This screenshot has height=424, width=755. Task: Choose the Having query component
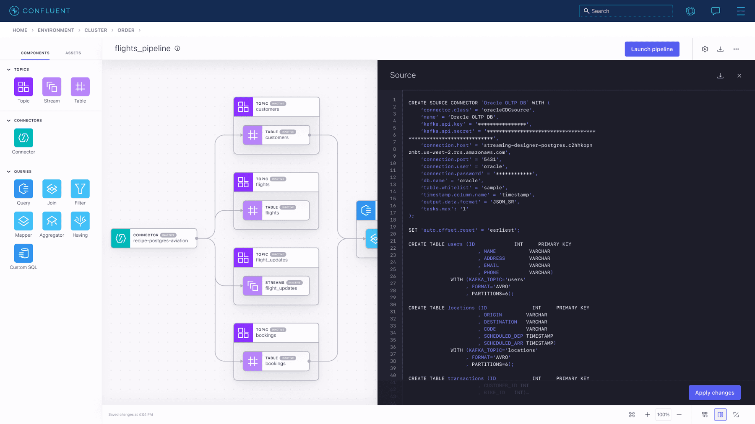tap(80, 221)
